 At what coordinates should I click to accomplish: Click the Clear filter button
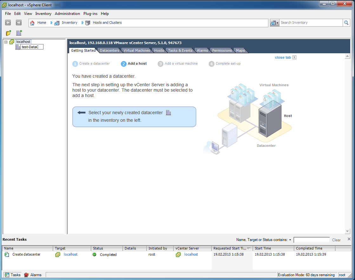pyautogui.click(x=336, y=240)
